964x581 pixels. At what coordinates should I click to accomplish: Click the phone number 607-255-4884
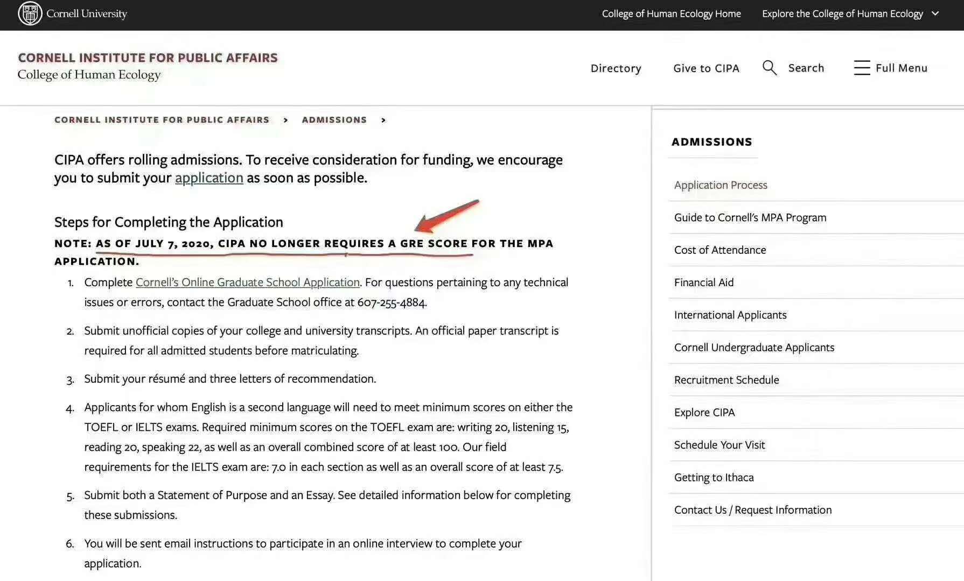tap(392, 302)
